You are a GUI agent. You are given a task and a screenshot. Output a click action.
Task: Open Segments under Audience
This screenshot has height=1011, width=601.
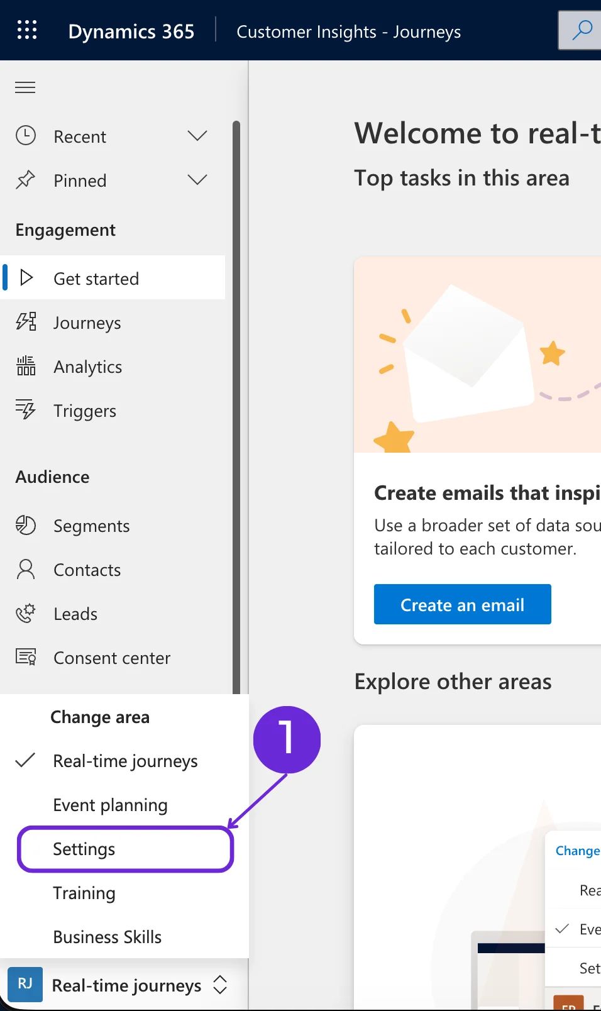(x=113, y=526)
